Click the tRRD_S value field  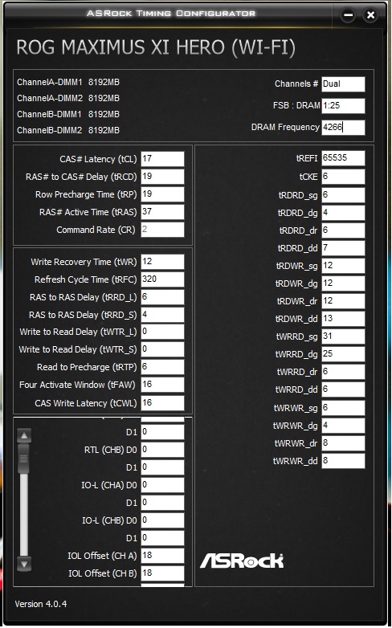coord(162,315)
